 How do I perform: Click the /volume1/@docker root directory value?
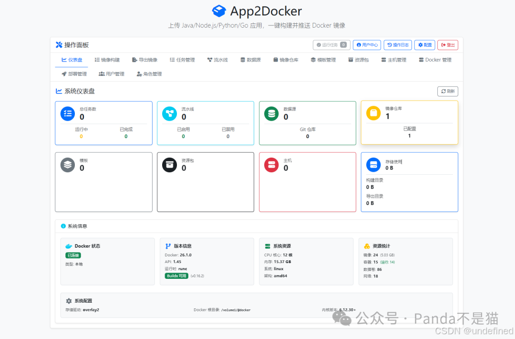[x=236, y=310]
